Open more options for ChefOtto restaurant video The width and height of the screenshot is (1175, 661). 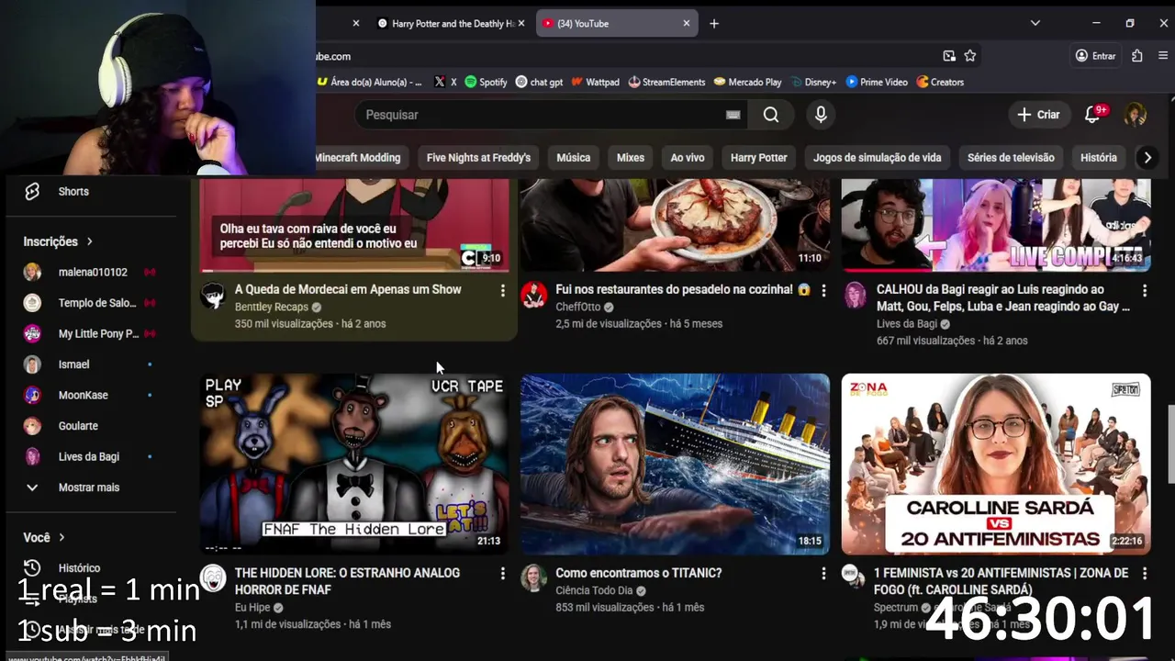pos(823,290)
